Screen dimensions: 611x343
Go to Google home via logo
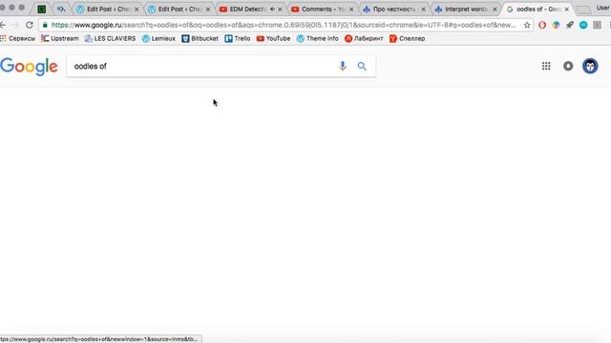point(30,67)
